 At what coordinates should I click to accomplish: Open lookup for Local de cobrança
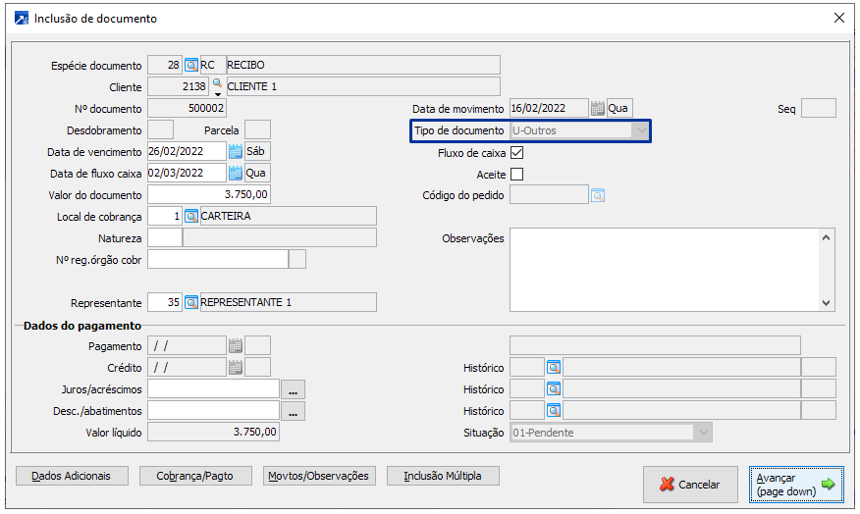pyautogui.click(x=190, y=217)
